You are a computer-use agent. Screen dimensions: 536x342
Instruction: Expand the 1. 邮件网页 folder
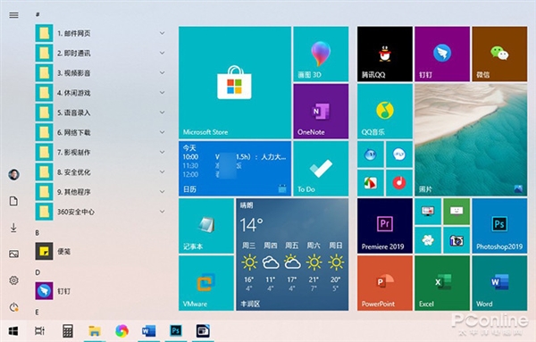click(101, 33)
